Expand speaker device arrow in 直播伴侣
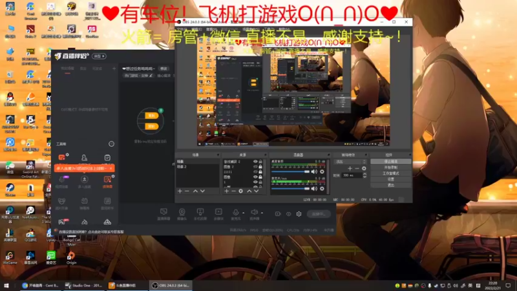This screenshot has width=517, height=291. coord(262,213)
